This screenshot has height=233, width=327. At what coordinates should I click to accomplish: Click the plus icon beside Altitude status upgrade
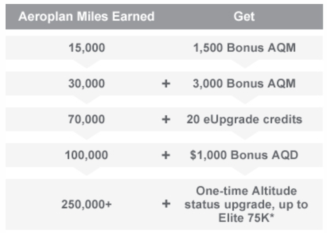[166, 204]
